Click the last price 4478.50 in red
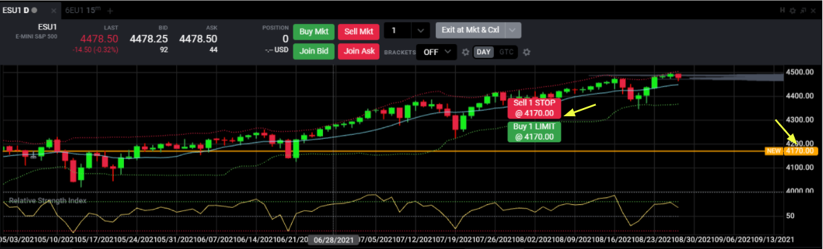 pyautogui.click(x=99, y=39)
